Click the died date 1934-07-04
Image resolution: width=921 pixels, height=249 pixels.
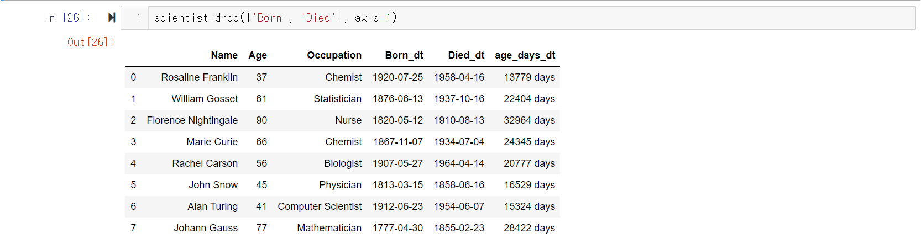click(459, 142)
